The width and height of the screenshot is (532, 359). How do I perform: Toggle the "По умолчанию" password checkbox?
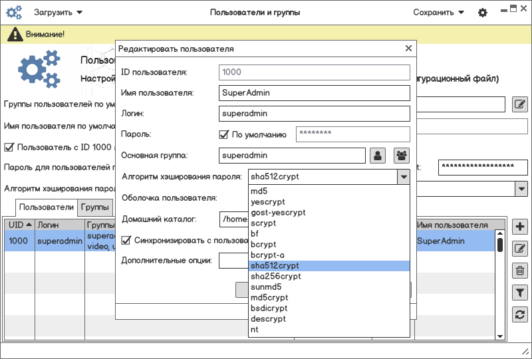pos(224,135)
